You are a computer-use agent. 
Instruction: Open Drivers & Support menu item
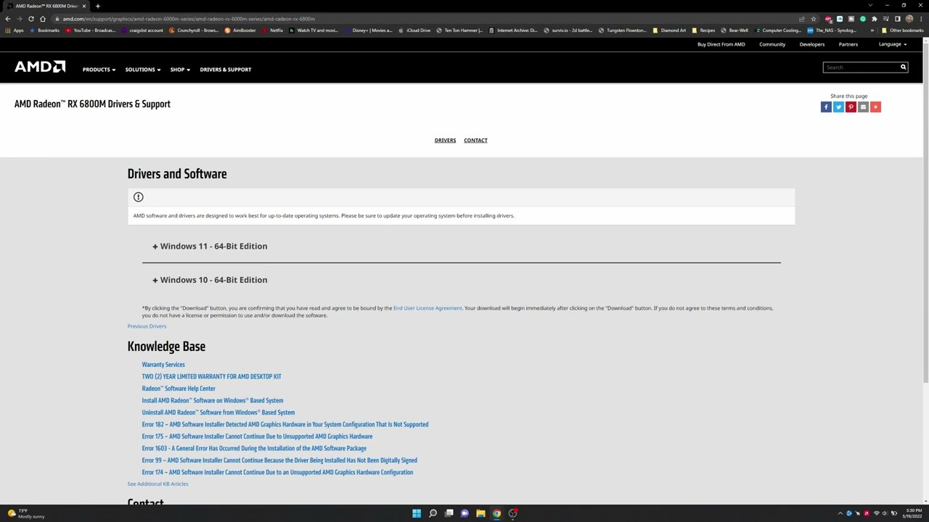pos(226,70)
